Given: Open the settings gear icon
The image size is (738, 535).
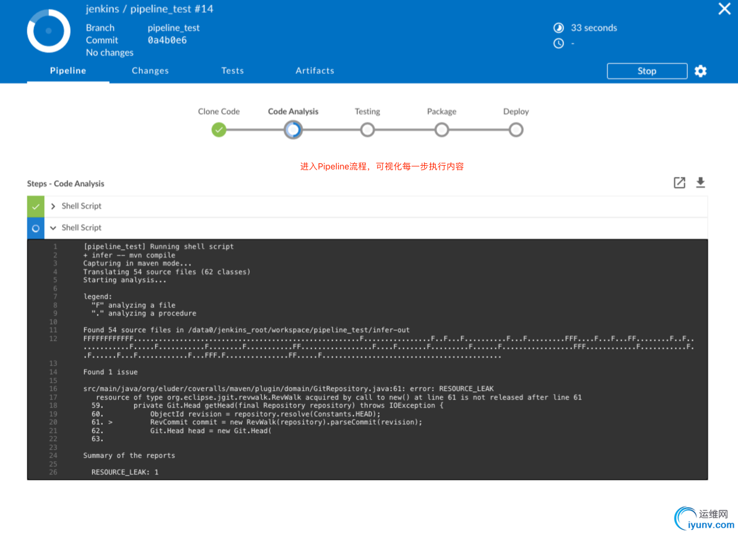Looking at the screenshot, I should coord(700,71).
